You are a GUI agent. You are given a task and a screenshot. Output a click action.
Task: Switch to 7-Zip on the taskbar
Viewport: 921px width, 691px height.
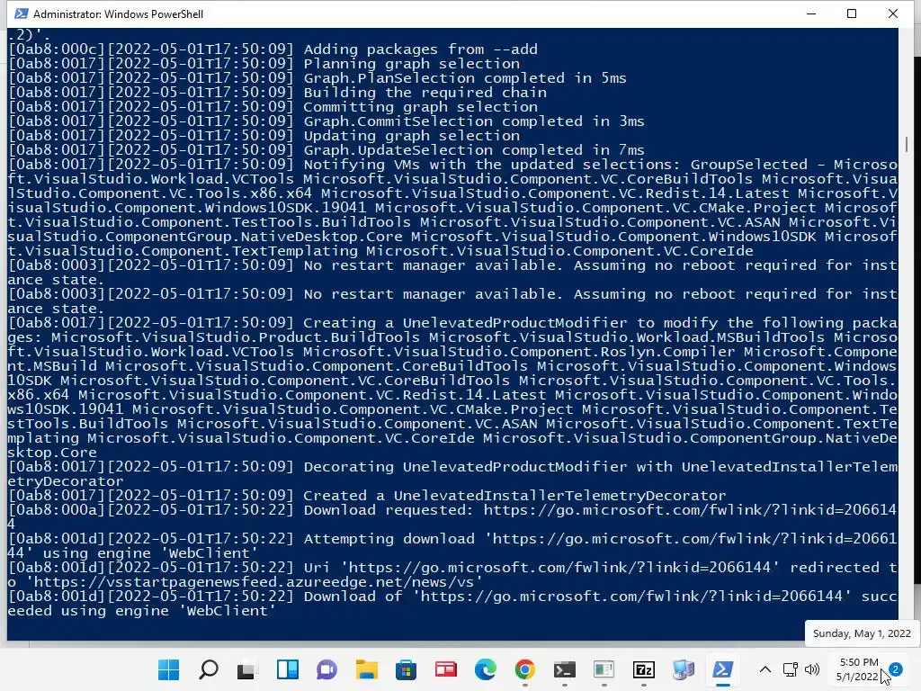644,669
